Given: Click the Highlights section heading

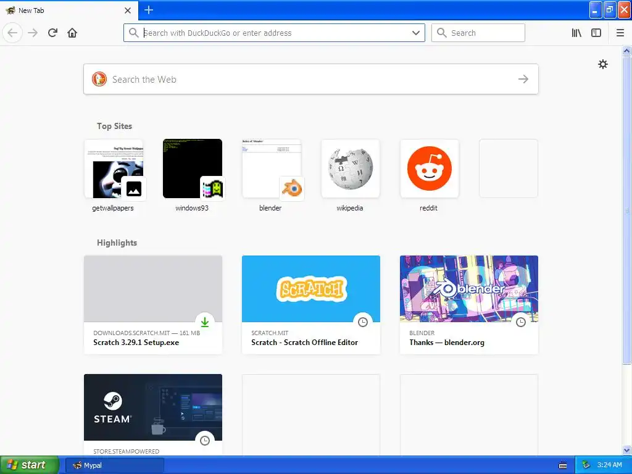Looking at the screenshot, I should click(x=117, y=243).
